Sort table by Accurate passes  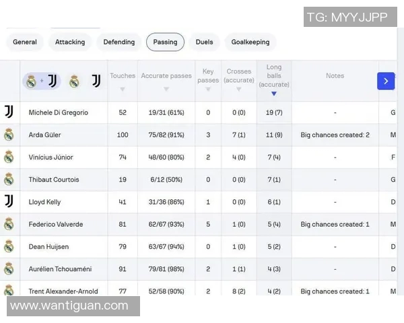pos(166,89)
